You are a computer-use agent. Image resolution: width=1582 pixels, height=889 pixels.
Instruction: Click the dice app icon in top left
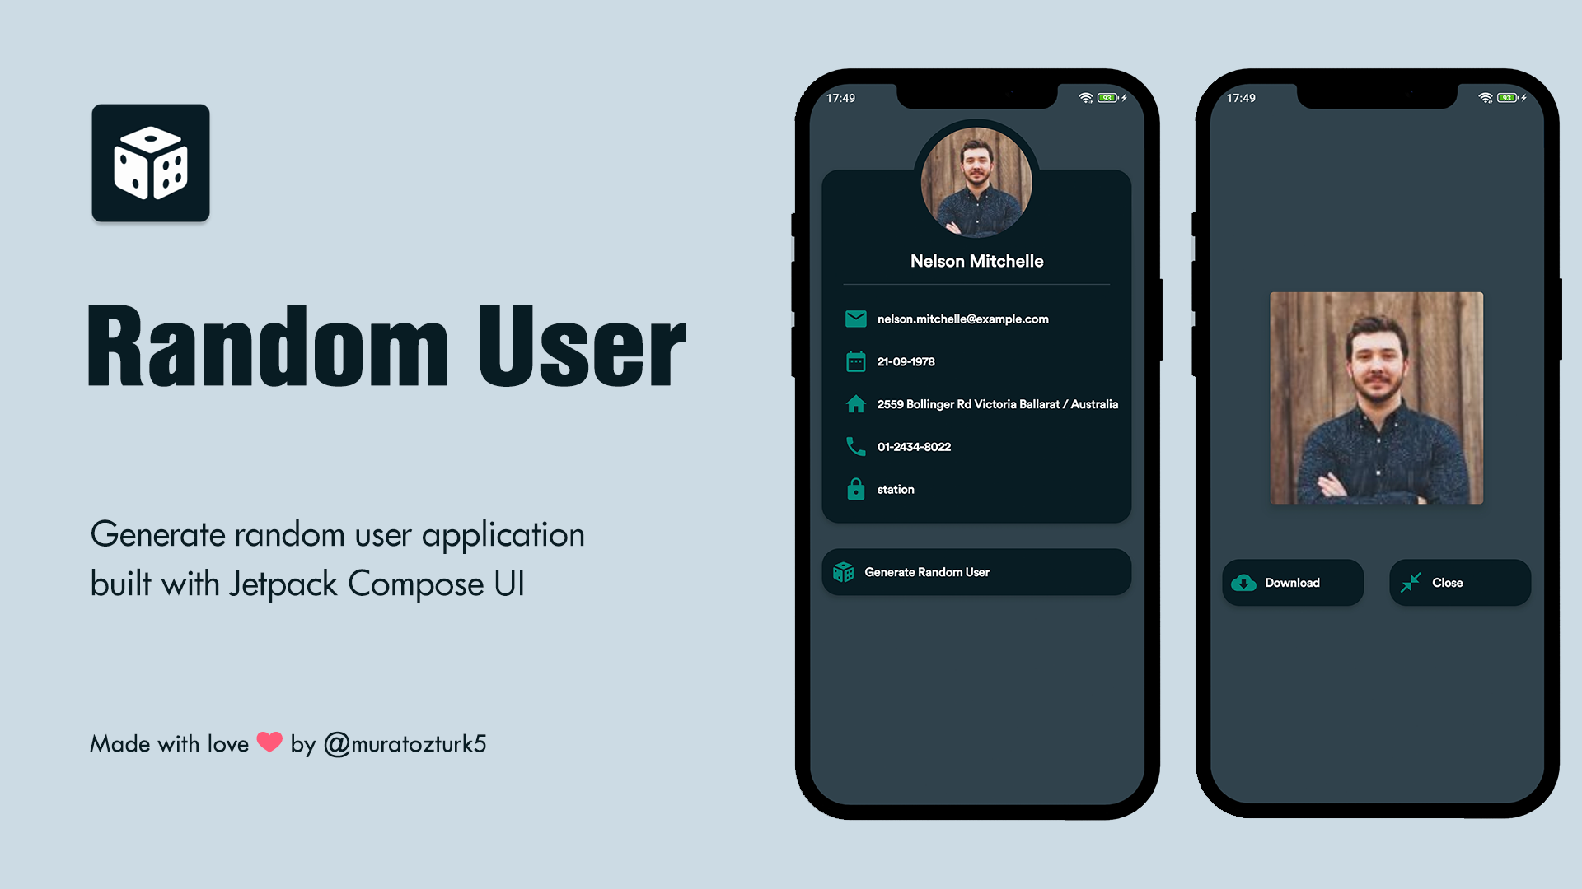(x=151, y=168)
